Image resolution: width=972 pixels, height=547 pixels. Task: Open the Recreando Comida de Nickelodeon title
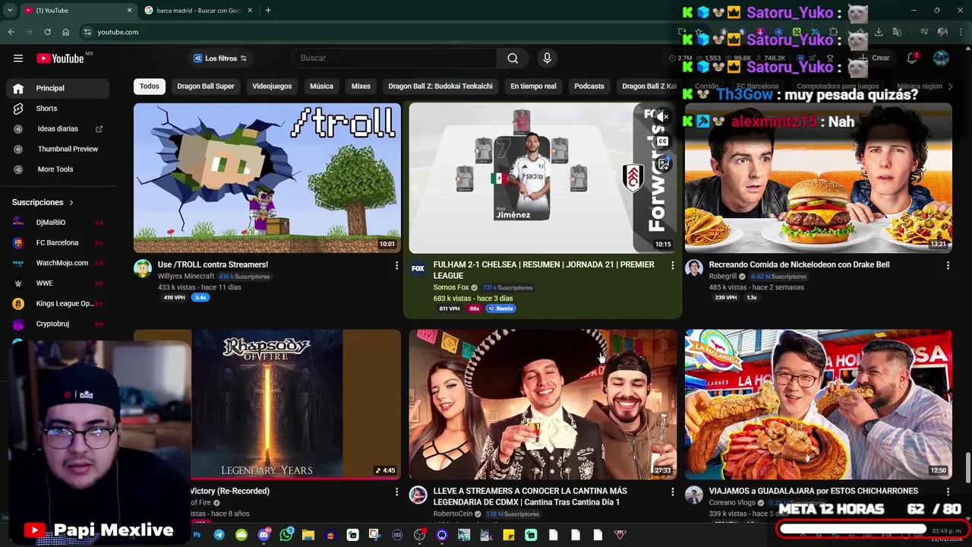click(x=799, y=265)
